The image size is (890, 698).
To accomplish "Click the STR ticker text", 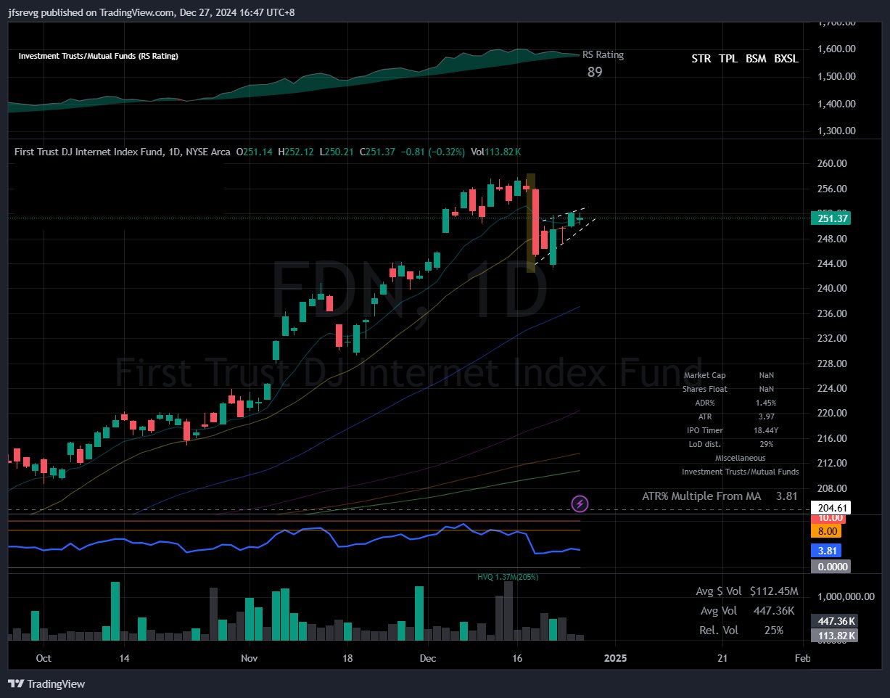I will click(701, 59).
